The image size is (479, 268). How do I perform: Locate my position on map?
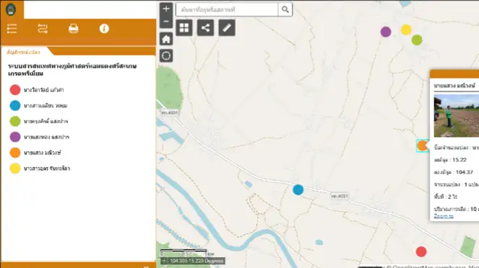(x=166, y=55)
